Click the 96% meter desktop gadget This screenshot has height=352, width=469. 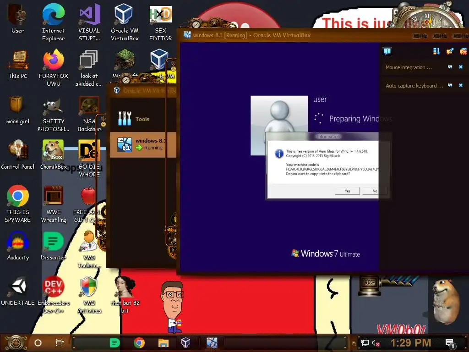[x=370, y=283]
